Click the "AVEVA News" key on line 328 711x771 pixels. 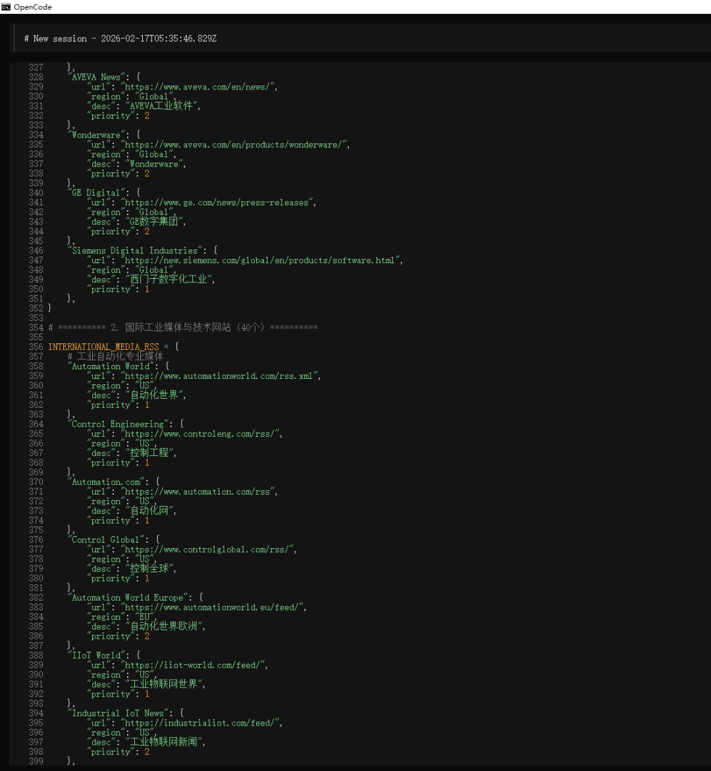98,77
